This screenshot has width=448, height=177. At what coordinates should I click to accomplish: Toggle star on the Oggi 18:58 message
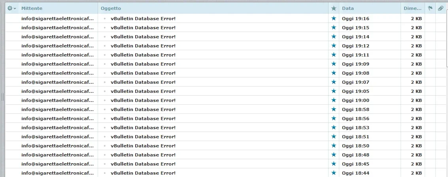pyautogui.click(x=334, y=109)
